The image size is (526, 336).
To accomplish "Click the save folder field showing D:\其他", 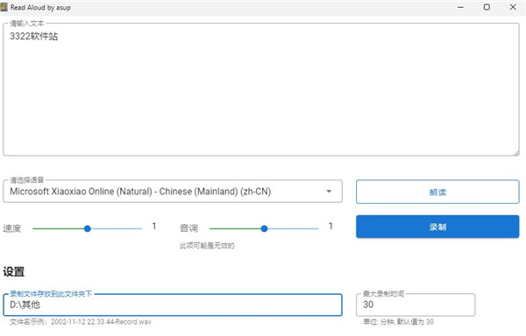I will 173,304.
